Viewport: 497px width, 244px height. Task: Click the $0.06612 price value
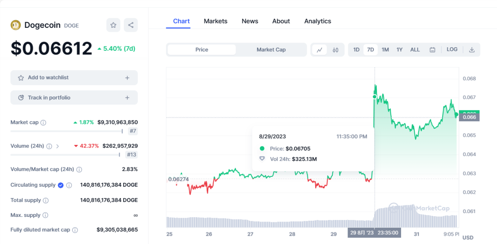point(51,49)
